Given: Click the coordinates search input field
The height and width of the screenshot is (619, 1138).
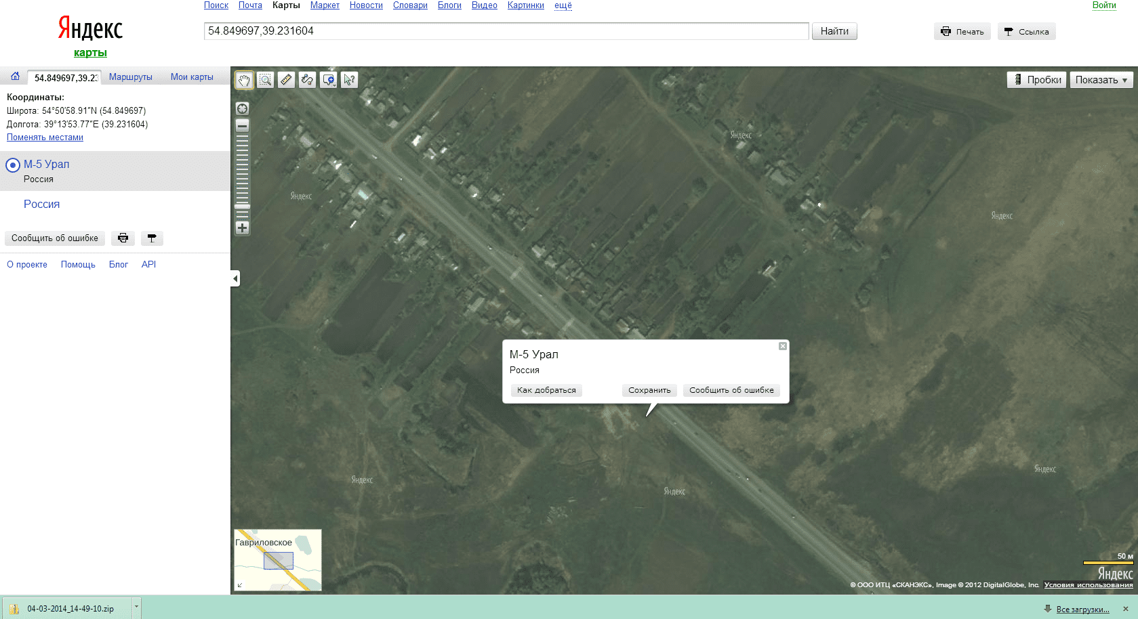Looking at the screenshot, I should pos(506,31).
